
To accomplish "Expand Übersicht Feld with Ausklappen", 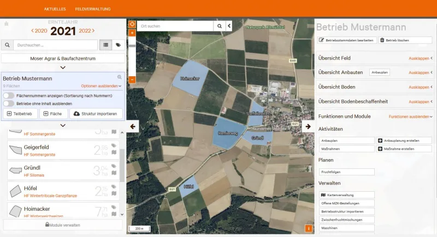I will (421, 58).
